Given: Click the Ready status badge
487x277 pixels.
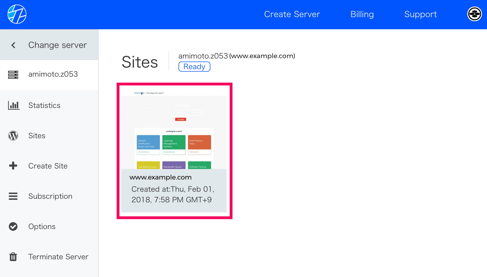Looking at the screenshot, I should point(194,66).
